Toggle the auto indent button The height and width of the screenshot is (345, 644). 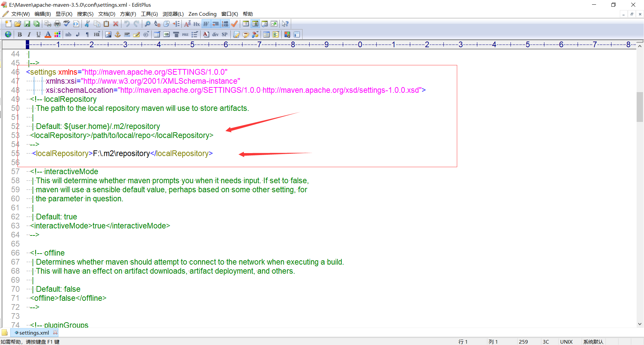[x=215, y=24]
